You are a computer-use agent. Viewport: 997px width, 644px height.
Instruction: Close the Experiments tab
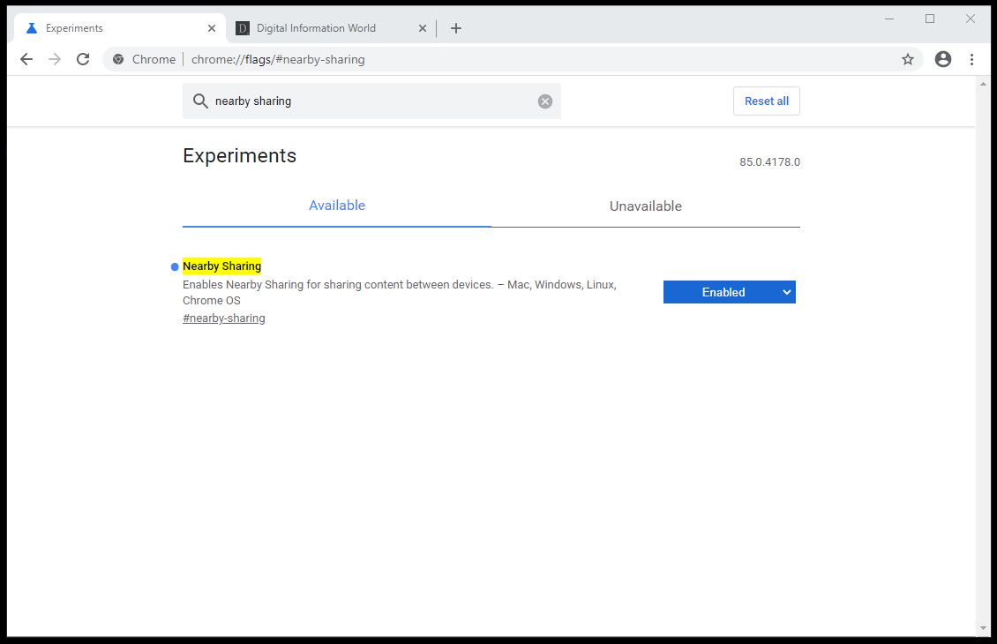click(x=212, y=28)
